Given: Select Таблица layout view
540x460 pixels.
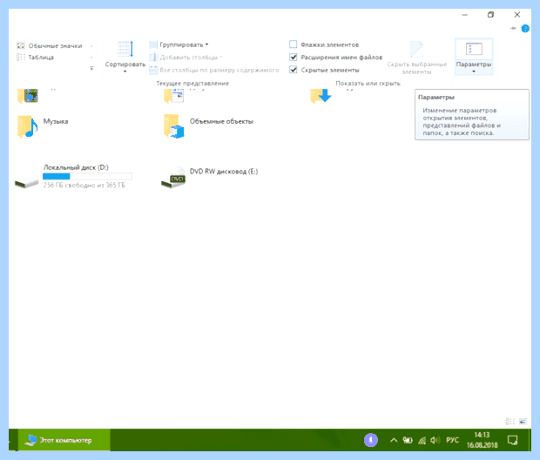Looking at the screenshot, I should 36,57.
